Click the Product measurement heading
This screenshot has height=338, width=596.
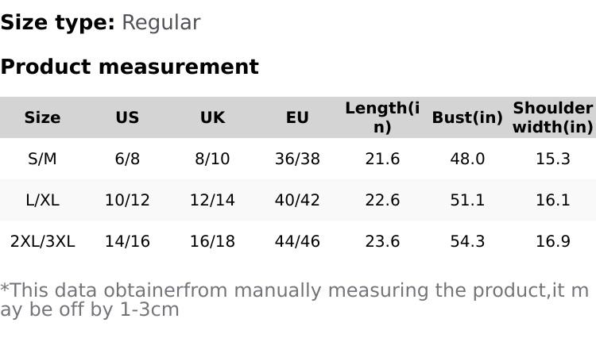click(x=130, y=67)
